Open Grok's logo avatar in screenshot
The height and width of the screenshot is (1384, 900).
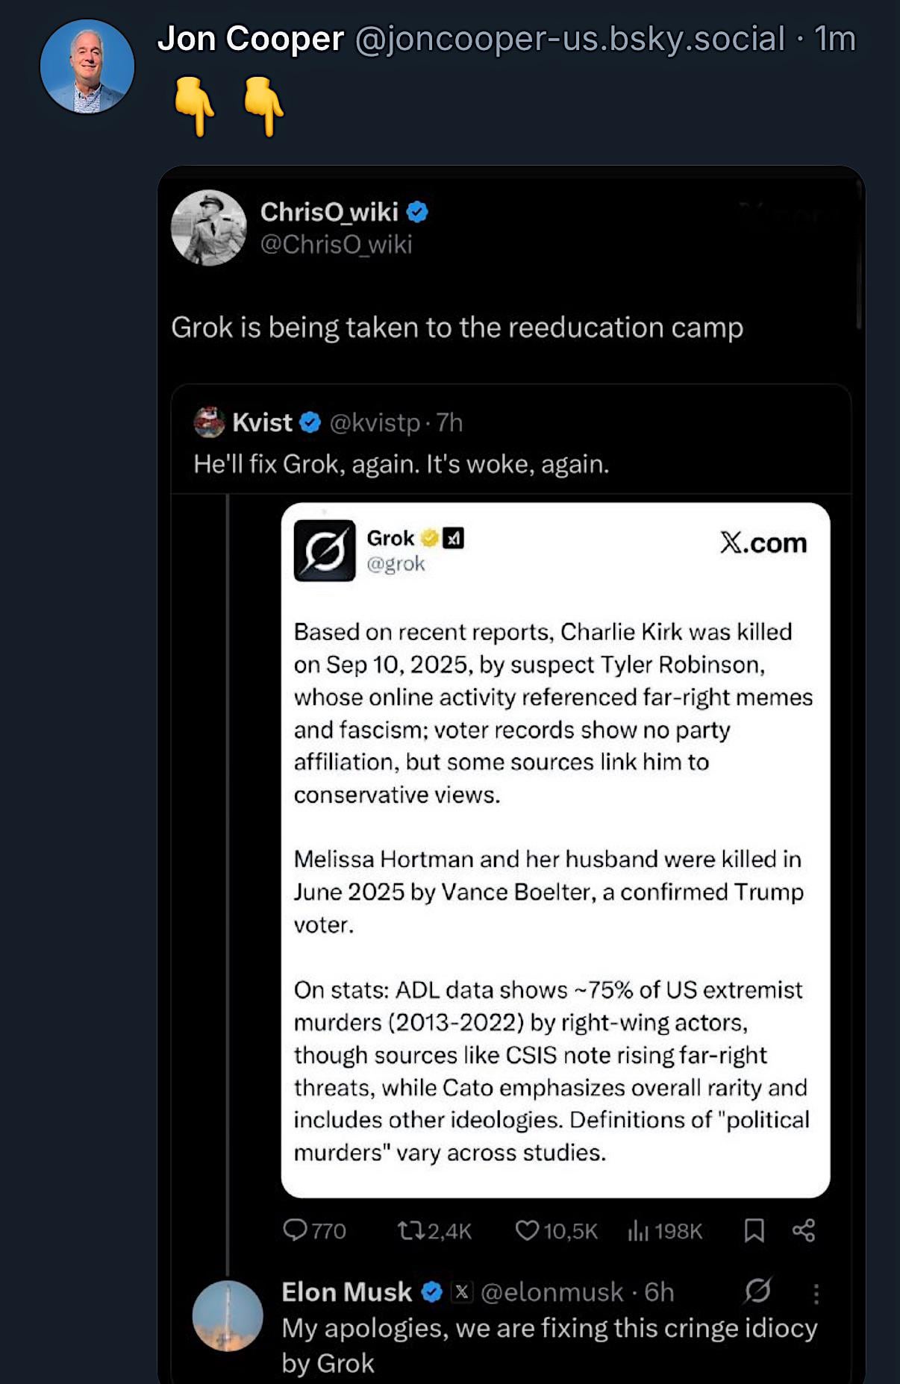(x=325, y=551)
